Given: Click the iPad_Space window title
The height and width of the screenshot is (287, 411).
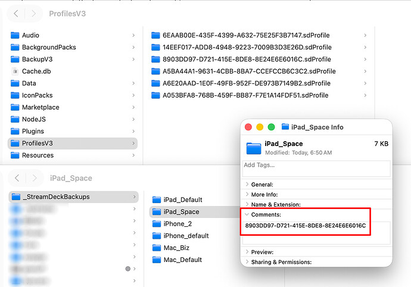Looking at the screenshot, I should [x=71, y=178].
